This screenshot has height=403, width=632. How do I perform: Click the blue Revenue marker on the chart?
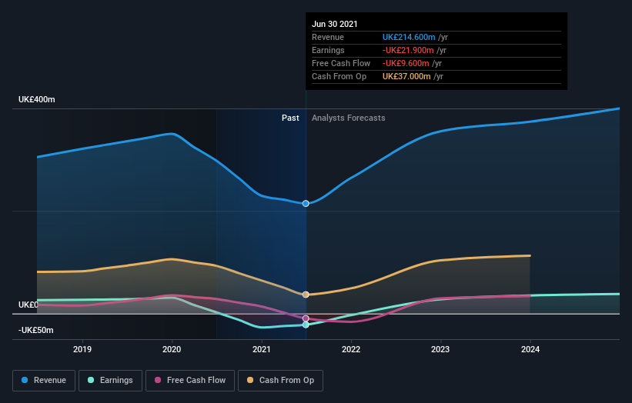[306, 203]
